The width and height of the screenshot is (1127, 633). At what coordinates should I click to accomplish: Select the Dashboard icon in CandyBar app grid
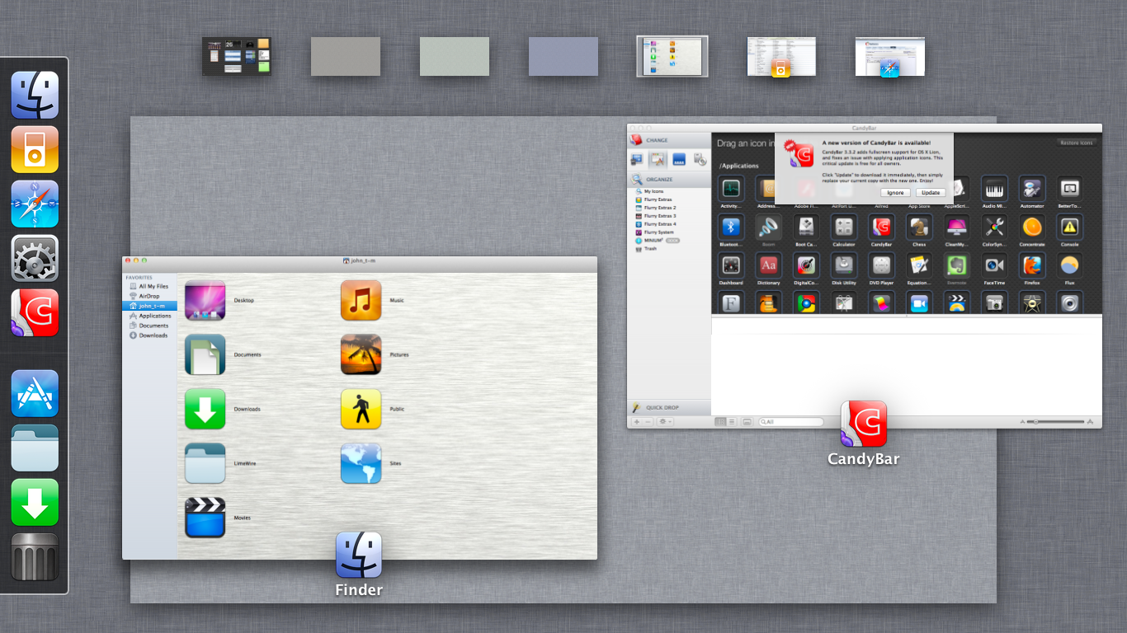click(x=731, y=265)
